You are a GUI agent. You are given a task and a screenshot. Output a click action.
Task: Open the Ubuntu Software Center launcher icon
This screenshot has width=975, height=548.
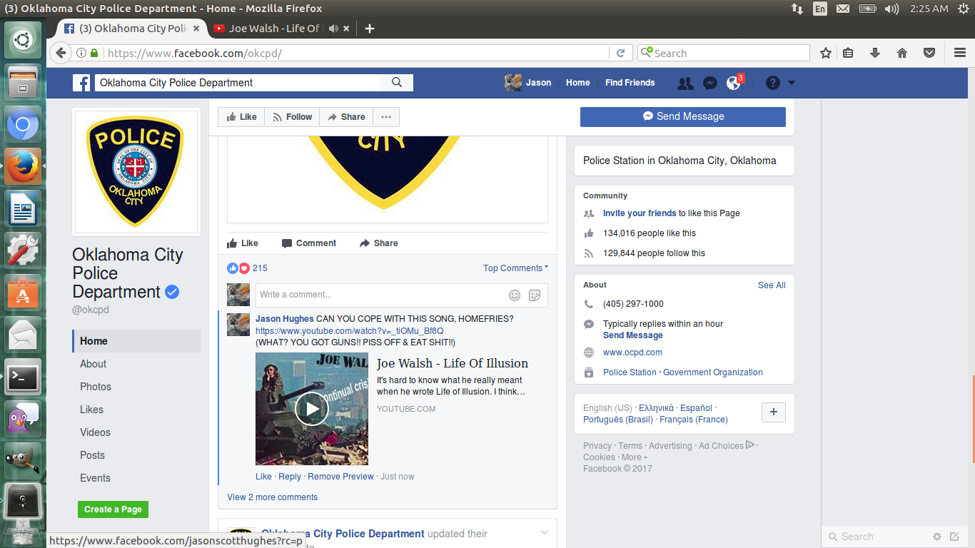pyautogui.click(x=23, y=293)
